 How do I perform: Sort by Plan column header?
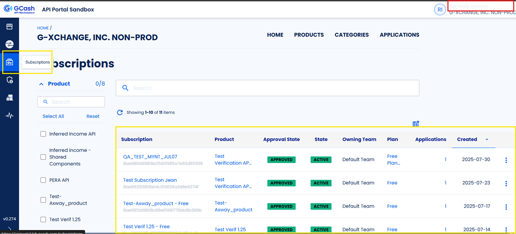392,139
